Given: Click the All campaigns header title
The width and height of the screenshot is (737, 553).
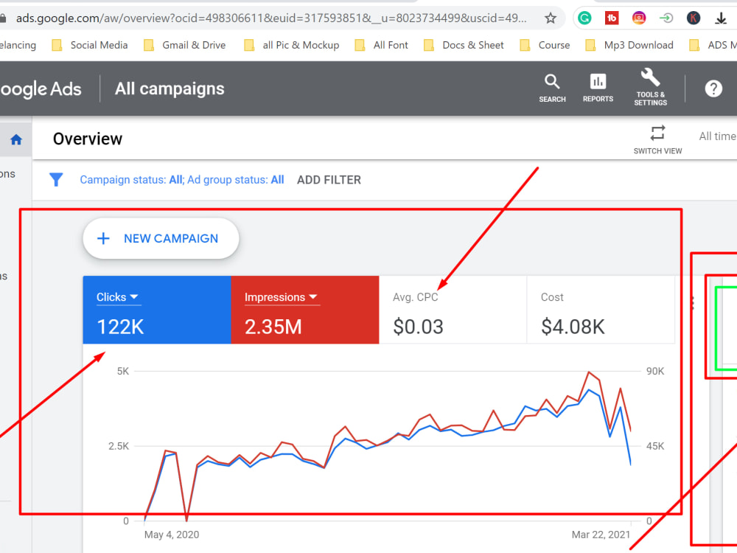Looking at the screenshot, I should coord(170,89).
